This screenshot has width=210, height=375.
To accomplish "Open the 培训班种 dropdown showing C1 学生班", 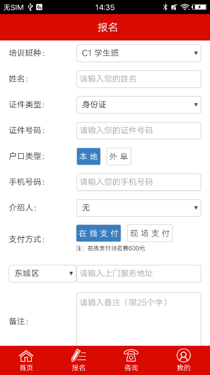I will [139, 53].
